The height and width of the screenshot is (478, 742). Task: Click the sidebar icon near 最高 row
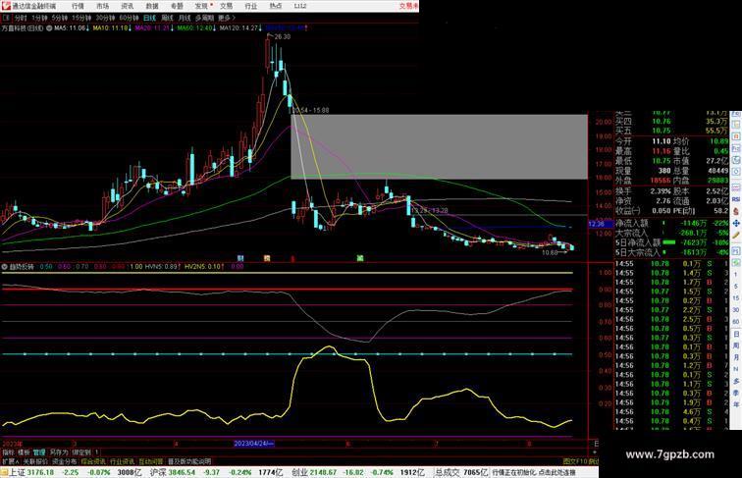pos(736,148)
